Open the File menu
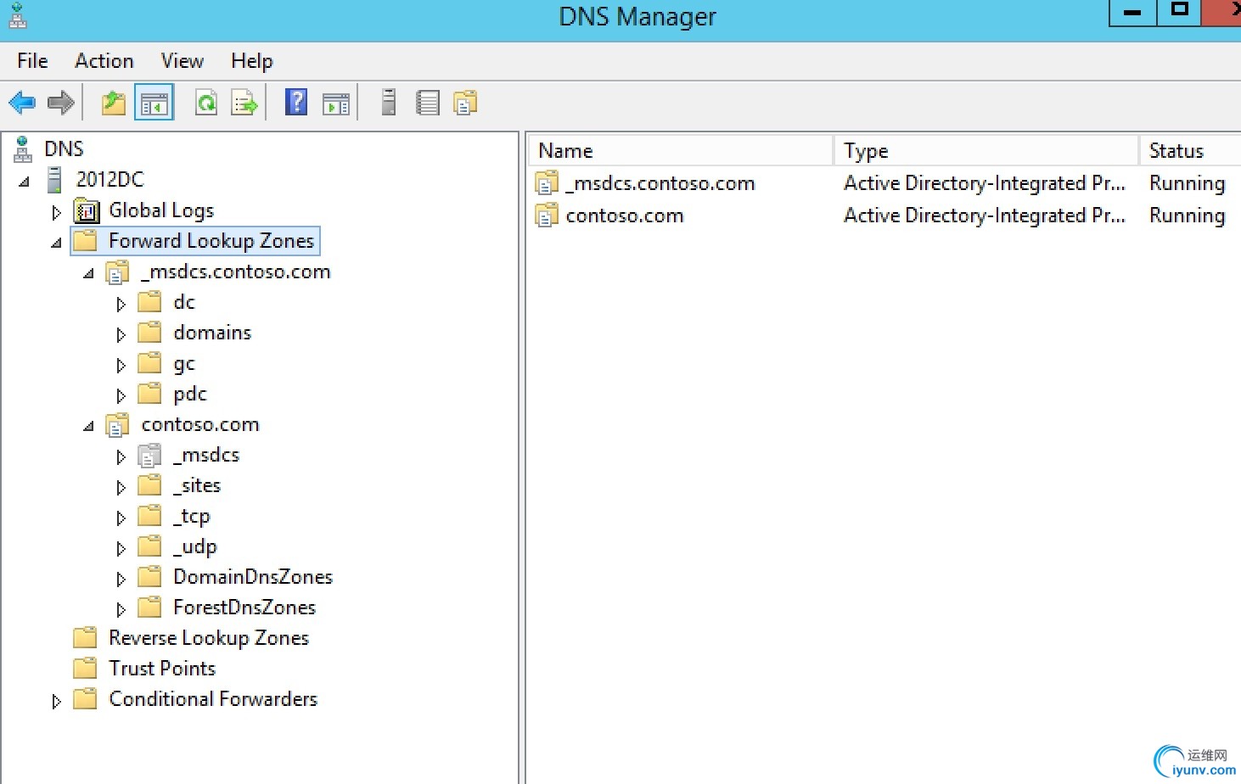The width and height of the screenshot is (1241, 784). 32,61
